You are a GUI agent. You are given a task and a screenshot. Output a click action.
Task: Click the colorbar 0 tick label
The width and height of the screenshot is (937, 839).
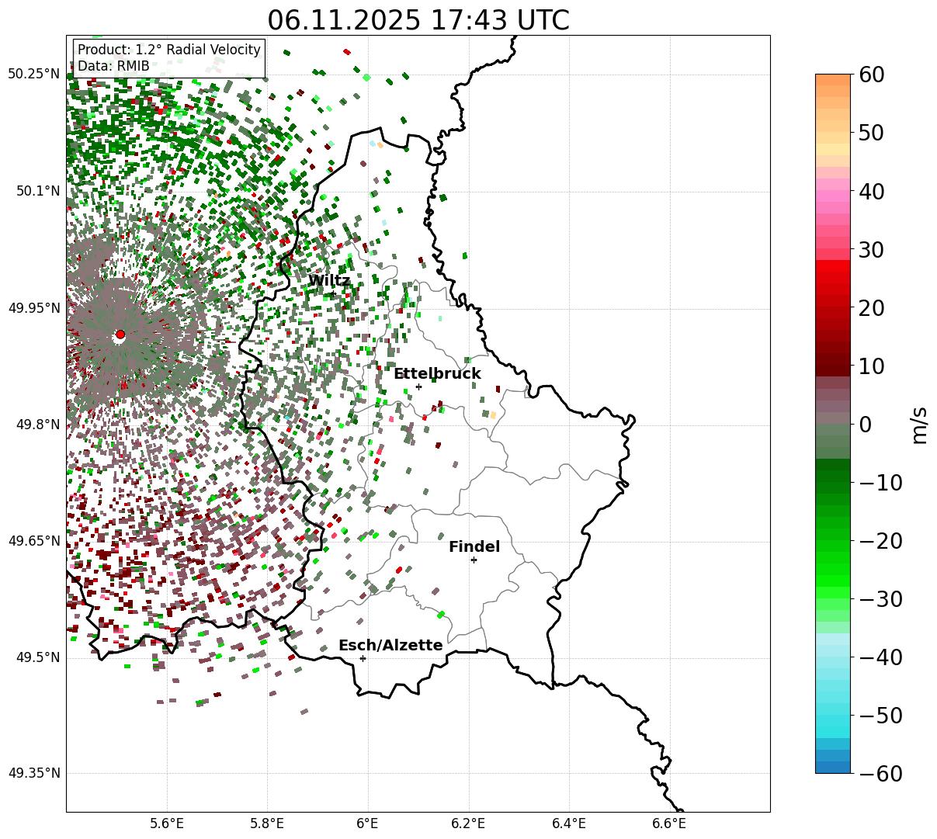(865, 424)
